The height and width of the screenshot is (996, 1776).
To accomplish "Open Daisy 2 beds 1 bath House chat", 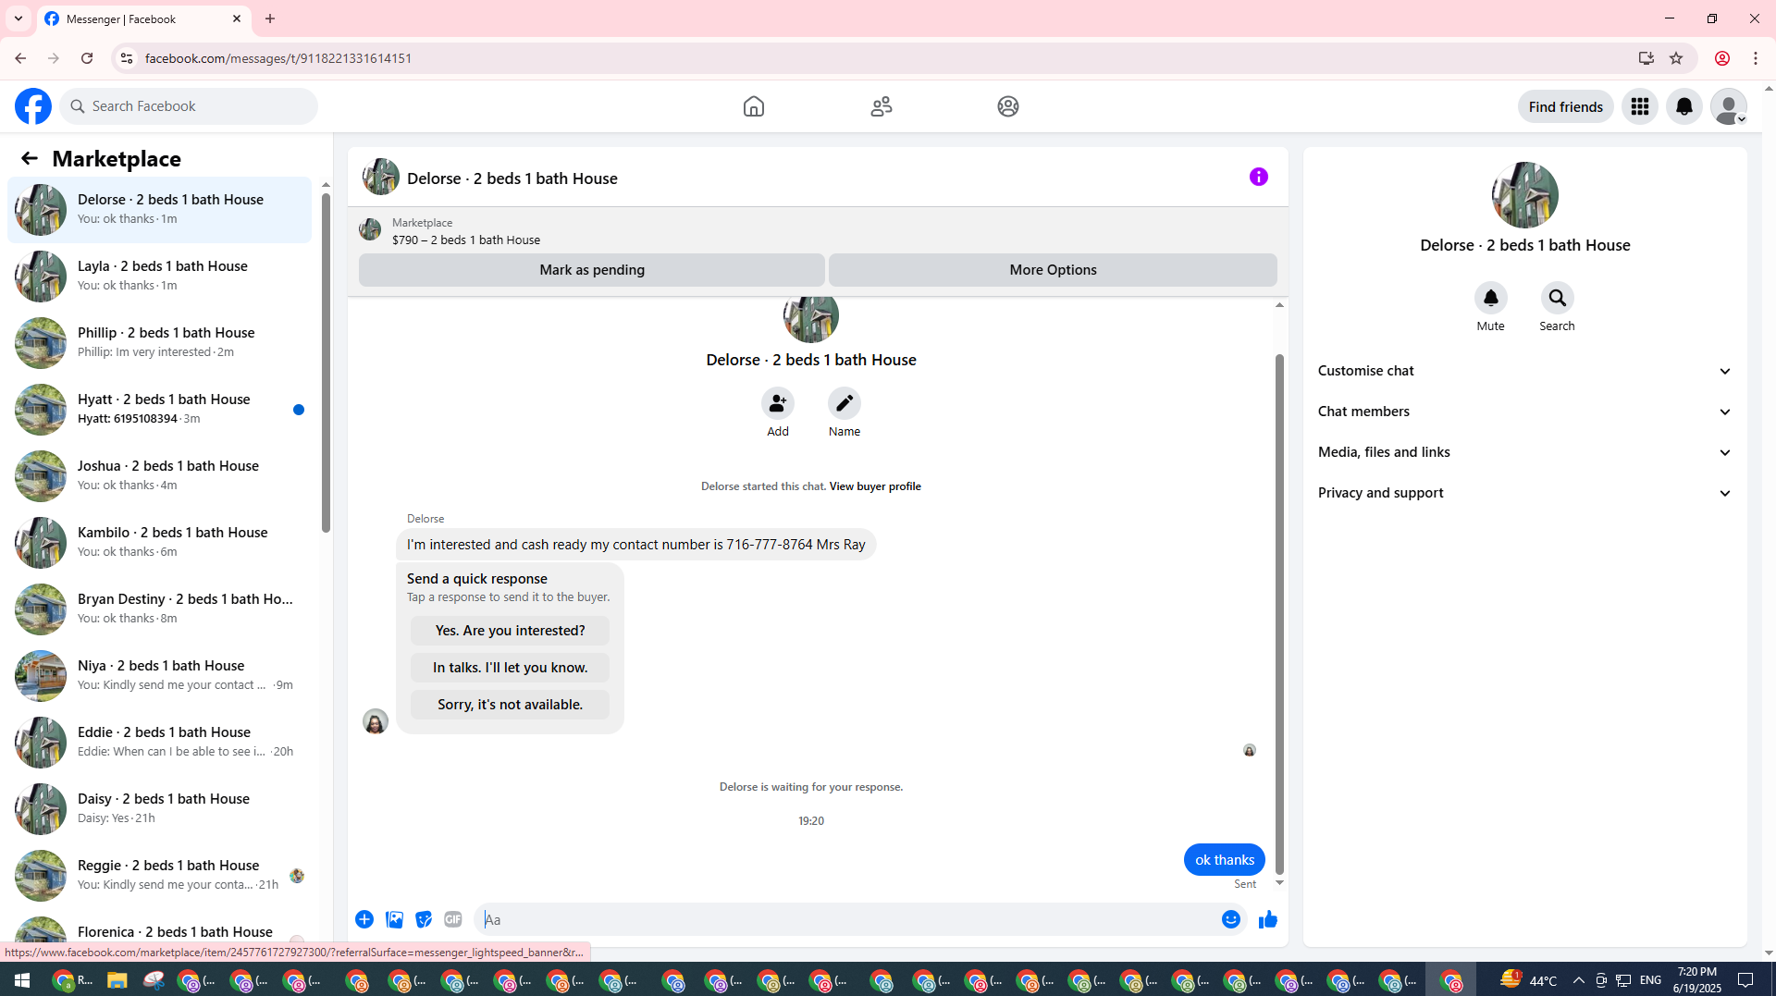I will point(159,808).
